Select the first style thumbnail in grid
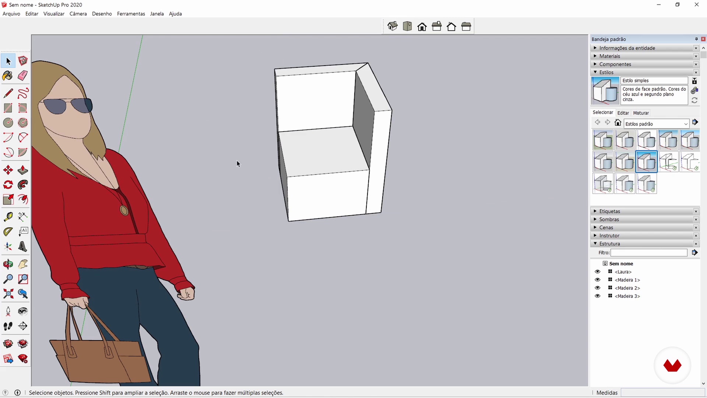This screenshot has width=707, height=398. pos(603,140)
